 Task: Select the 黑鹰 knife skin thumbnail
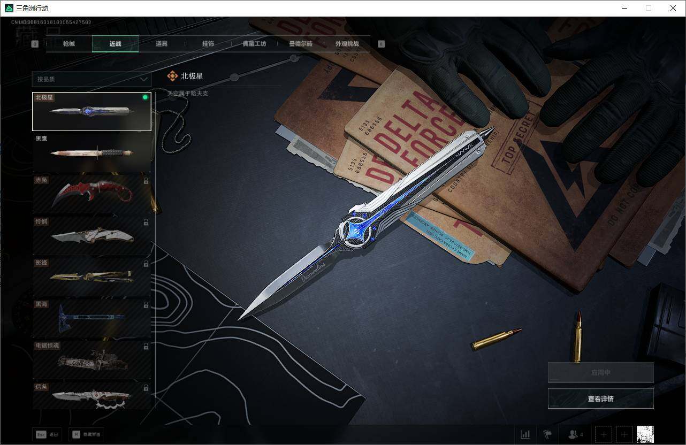tap(92, 152)
